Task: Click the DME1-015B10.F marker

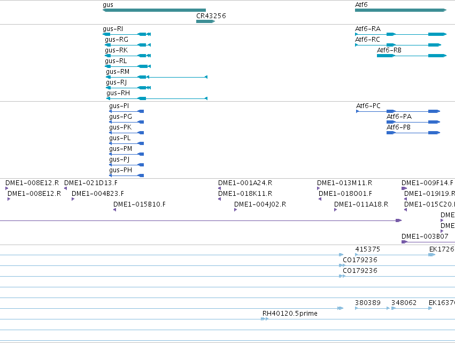Action: (114, 210)
